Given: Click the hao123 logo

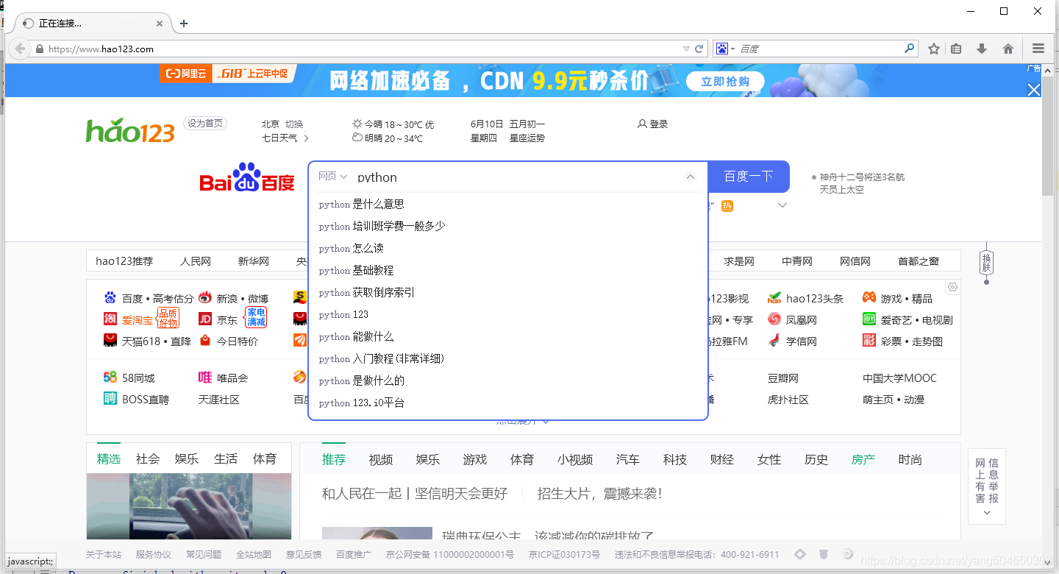Looking at the screenshot, I should (x=130, y=131).
